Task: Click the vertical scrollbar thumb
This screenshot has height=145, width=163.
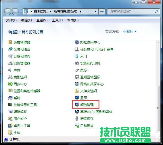Action: point(158,108)
